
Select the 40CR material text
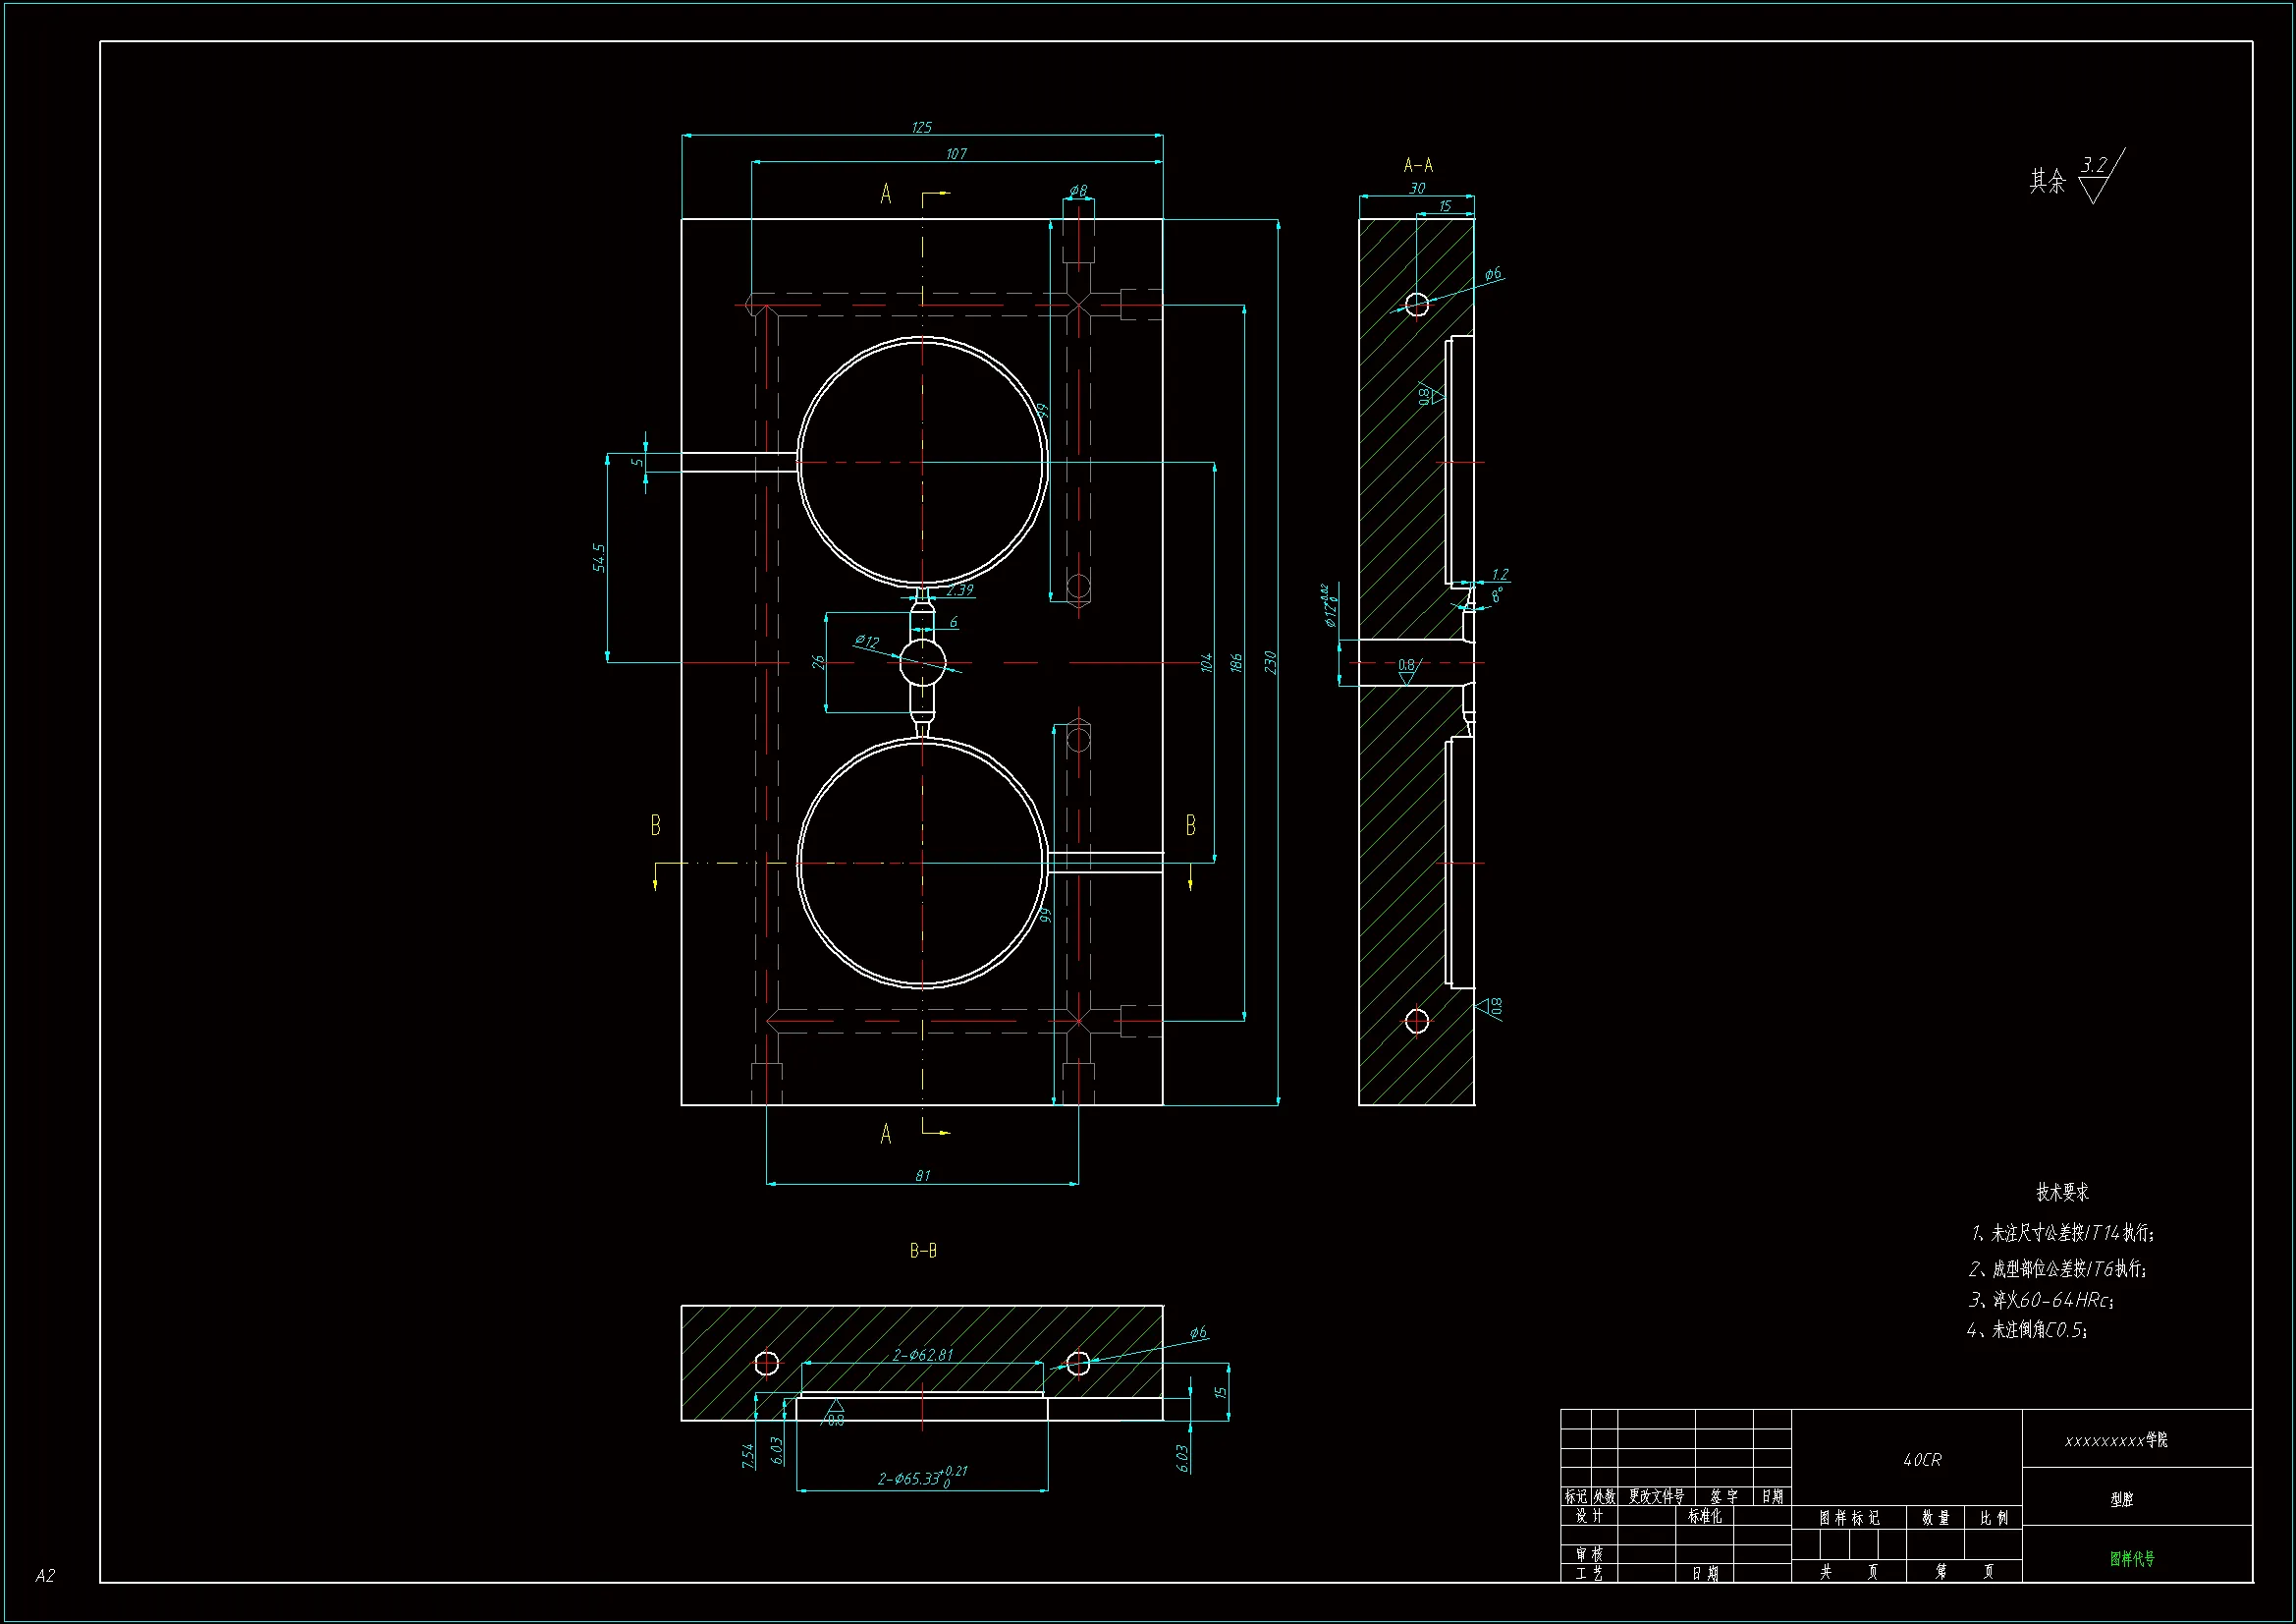click(x=1922, y=1460)
